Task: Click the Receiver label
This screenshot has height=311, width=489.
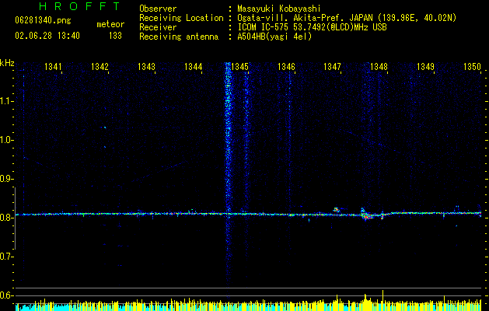Action: click(x=158, y=27)
